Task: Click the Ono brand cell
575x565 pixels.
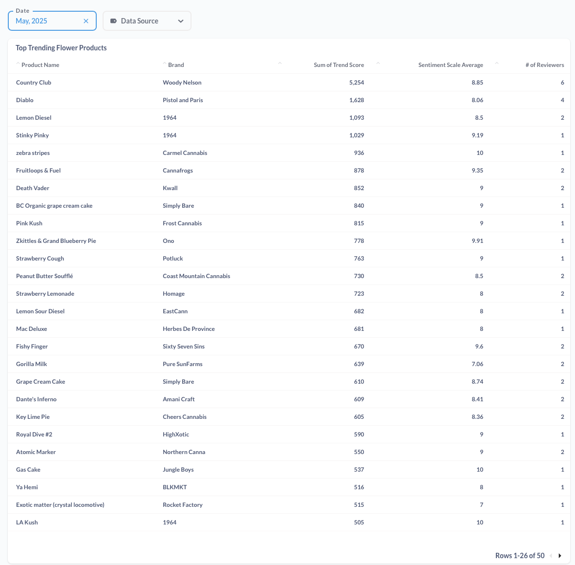Action: (x=169, y=241)
